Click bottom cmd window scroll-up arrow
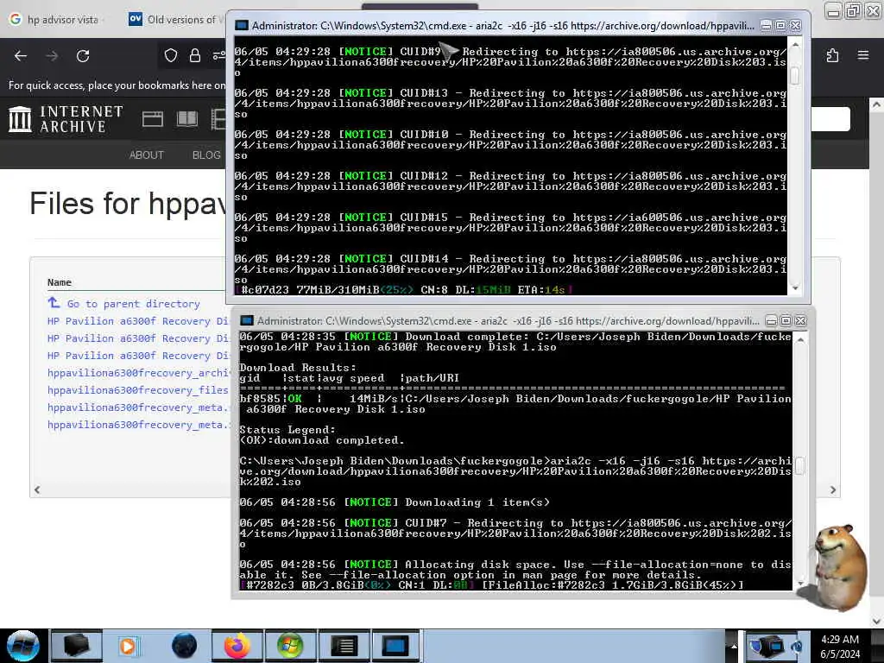 [800, 340]
